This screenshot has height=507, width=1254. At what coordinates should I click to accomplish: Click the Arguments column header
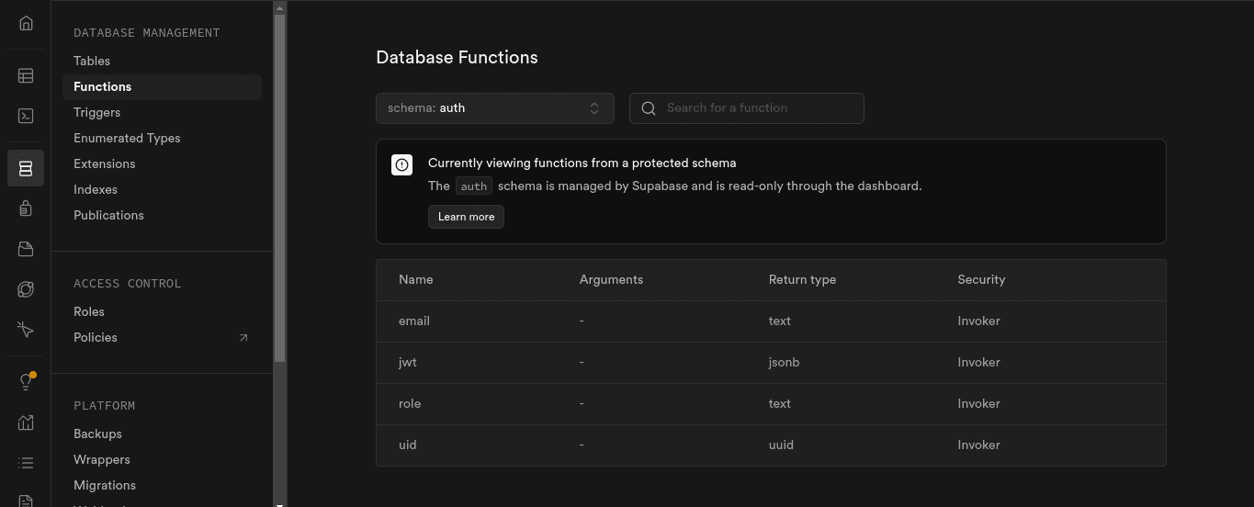(612, 280)
